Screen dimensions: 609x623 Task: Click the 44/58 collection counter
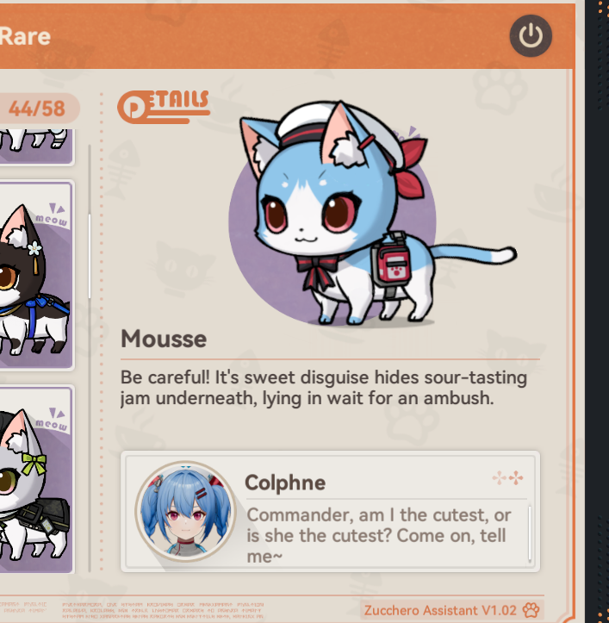[x=36, y=109]
